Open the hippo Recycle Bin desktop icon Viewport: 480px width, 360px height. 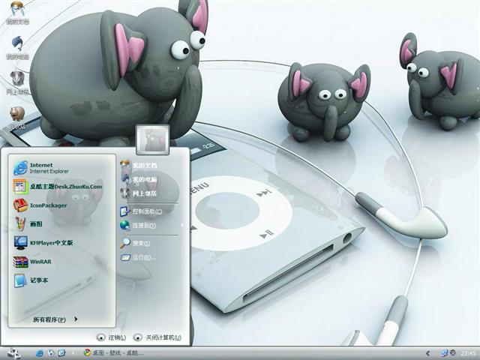(x=17, y=118)
